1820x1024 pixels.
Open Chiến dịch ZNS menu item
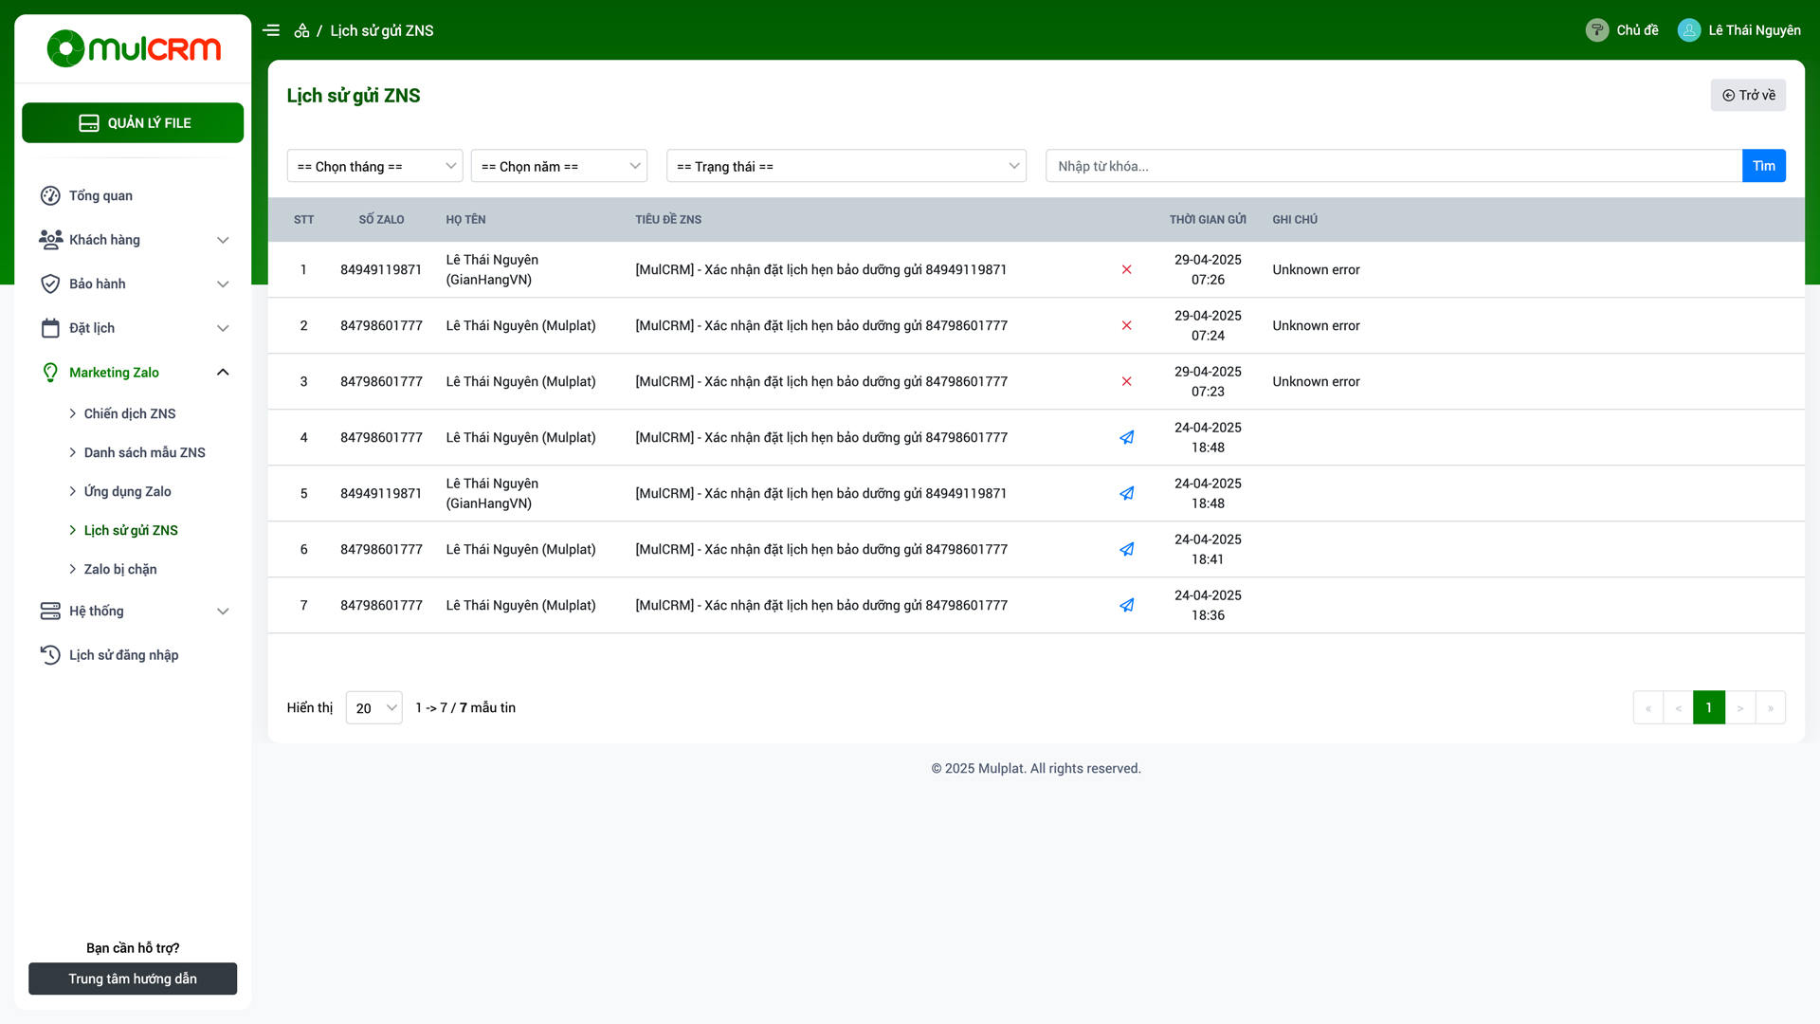[x=130, y=414]
